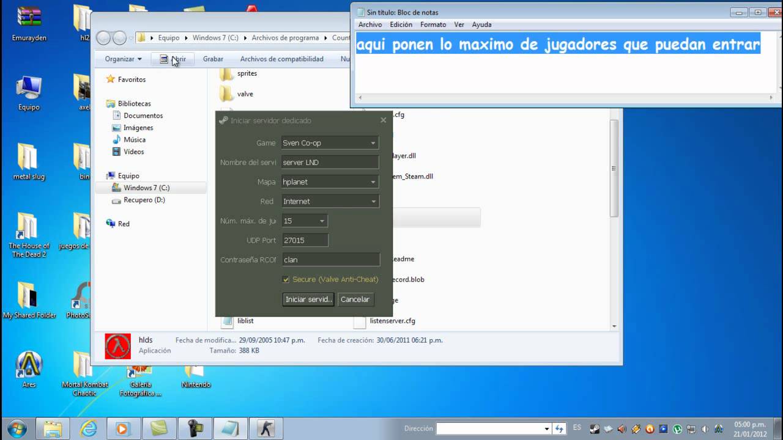
Task: Click Grabar in the Explorer toolbar
Action: pyautogui.click(x=213, y=59)
